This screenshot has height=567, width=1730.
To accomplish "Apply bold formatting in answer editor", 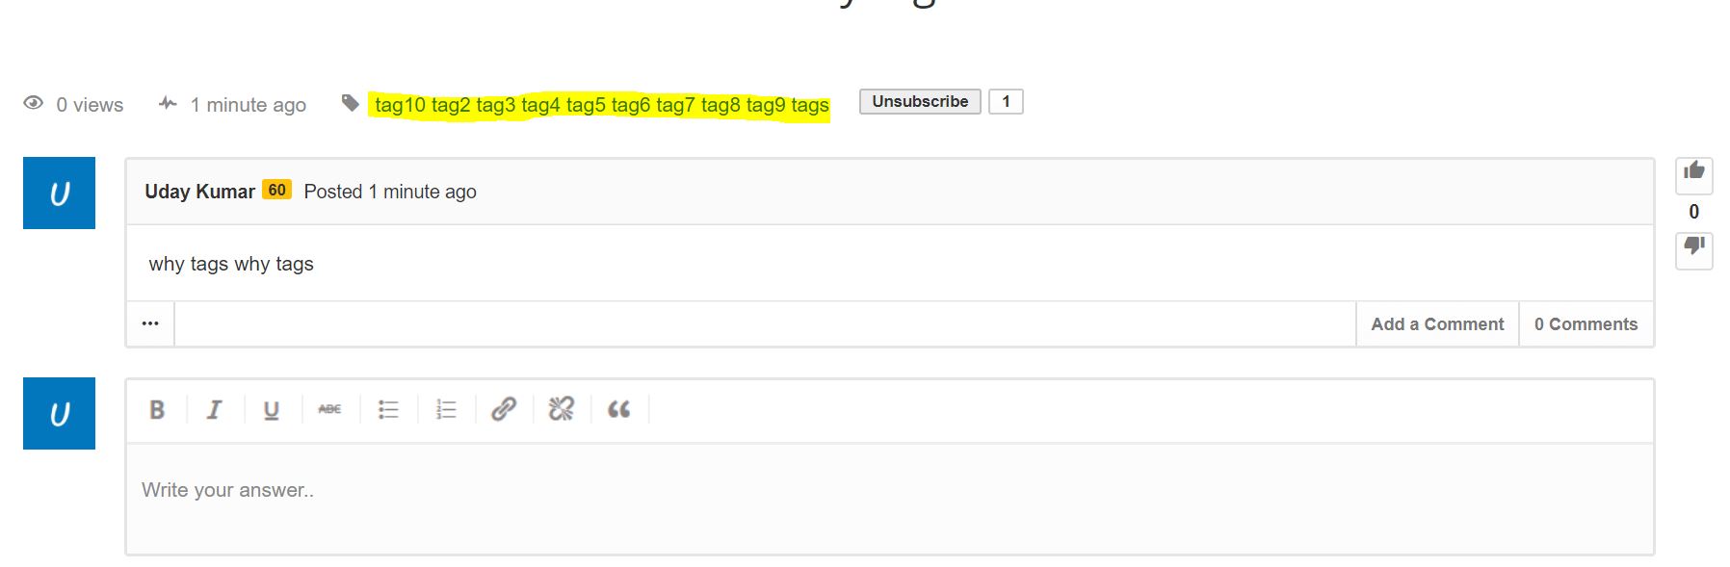I will [x=157, y=409].
